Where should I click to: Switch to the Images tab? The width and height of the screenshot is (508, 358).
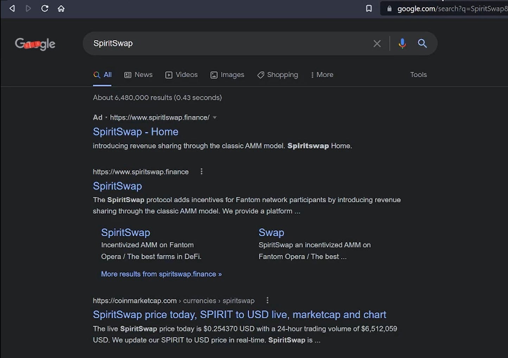pos(227,75)
